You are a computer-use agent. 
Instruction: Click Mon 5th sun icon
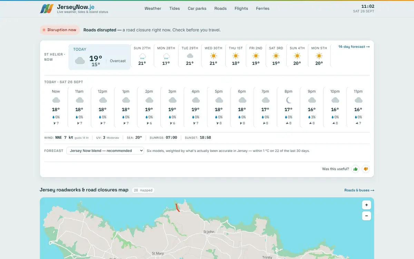[x=319, y=56]
